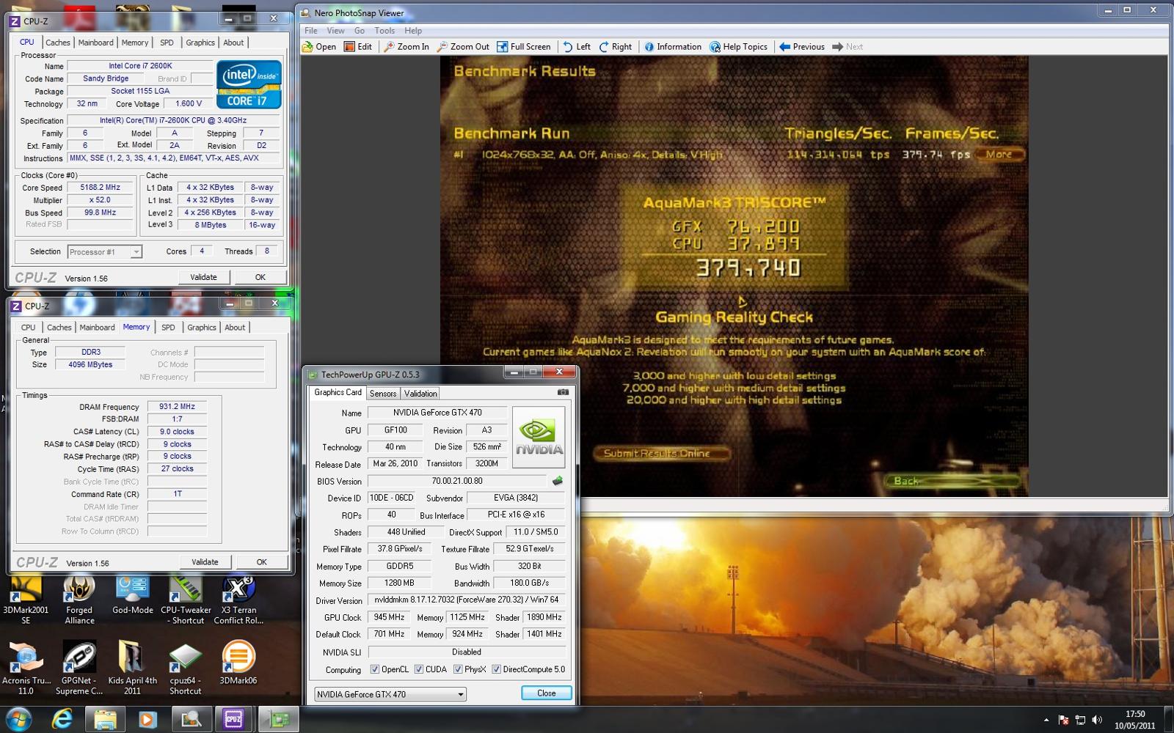
Task: Open the File menu in Nero PhotoSnap
Action: (311, 31)
